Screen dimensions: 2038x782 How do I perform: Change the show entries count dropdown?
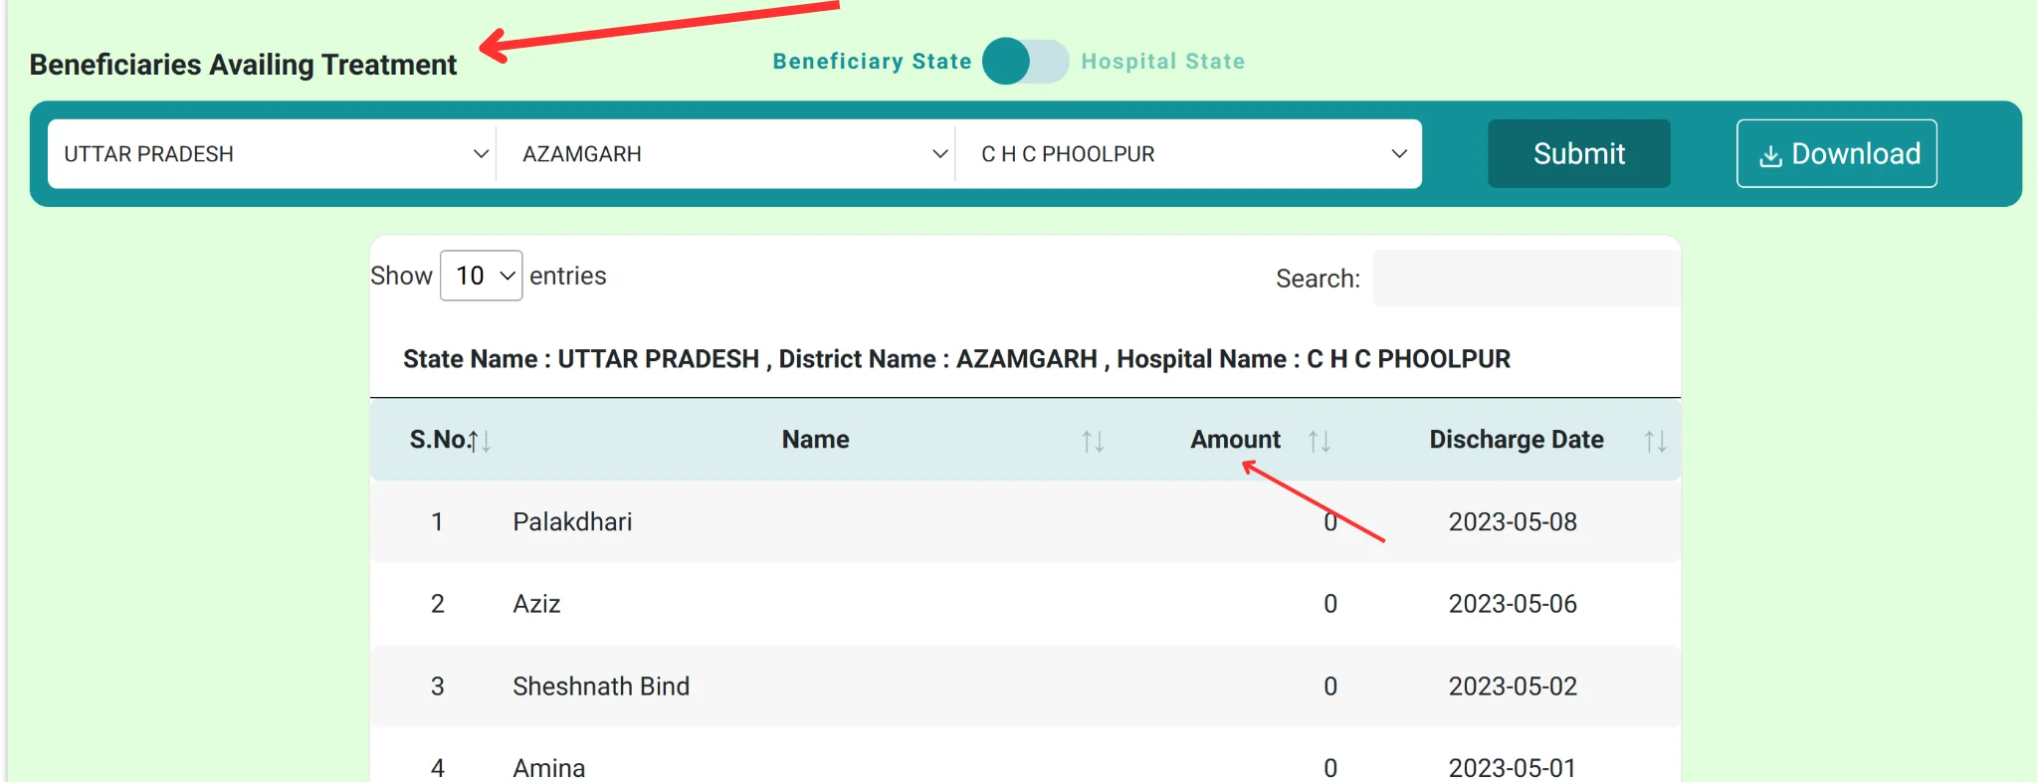click(x=481, y=276)
